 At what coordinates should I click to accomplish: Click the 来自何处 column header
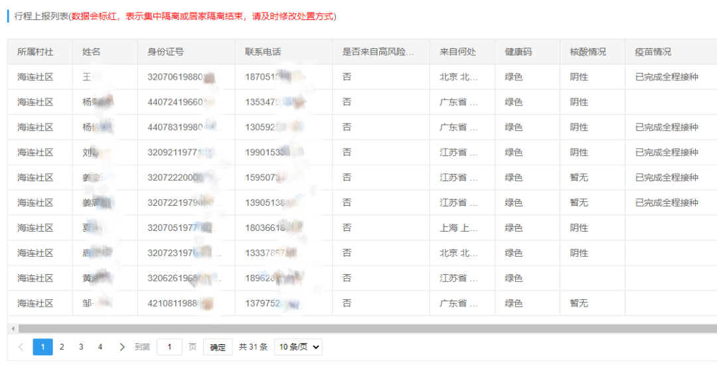[457, 52]
